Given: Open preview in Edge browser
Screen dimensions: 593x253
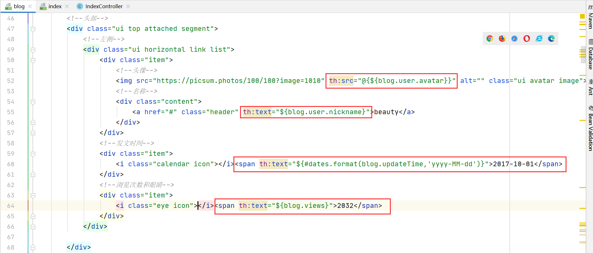Looking at the screenshot, I should pyautogui.click(x=551, y=38).
